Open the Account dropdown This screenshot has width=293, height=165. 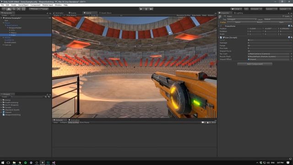(x=256, y=9)
